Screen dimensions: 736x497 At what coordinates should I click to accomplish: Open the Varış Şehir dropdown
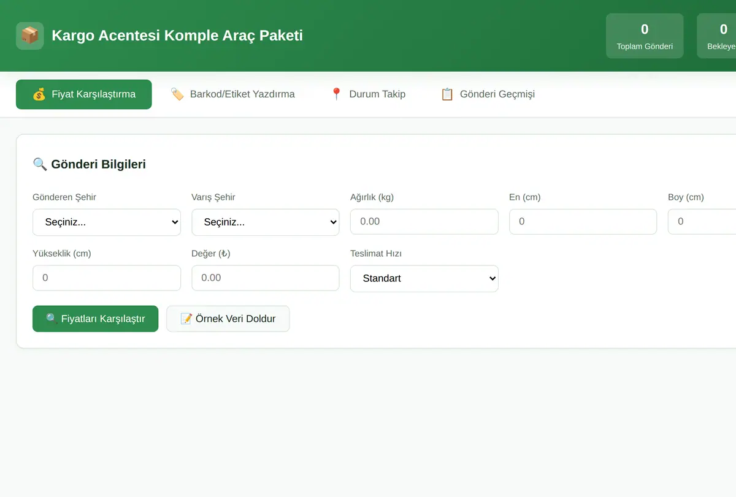(x=266, y=222)
